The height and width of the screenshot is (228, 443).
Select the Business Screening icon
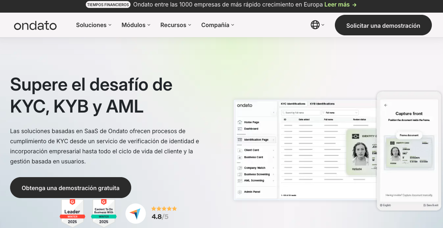pyautogui.click(x=240, y=174)
